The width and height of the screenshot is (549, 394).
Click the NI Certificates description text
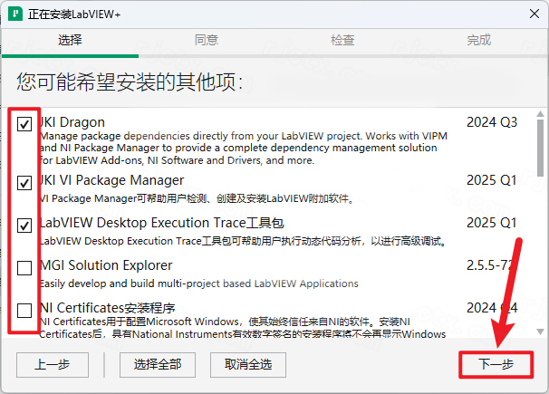[243, 328]
